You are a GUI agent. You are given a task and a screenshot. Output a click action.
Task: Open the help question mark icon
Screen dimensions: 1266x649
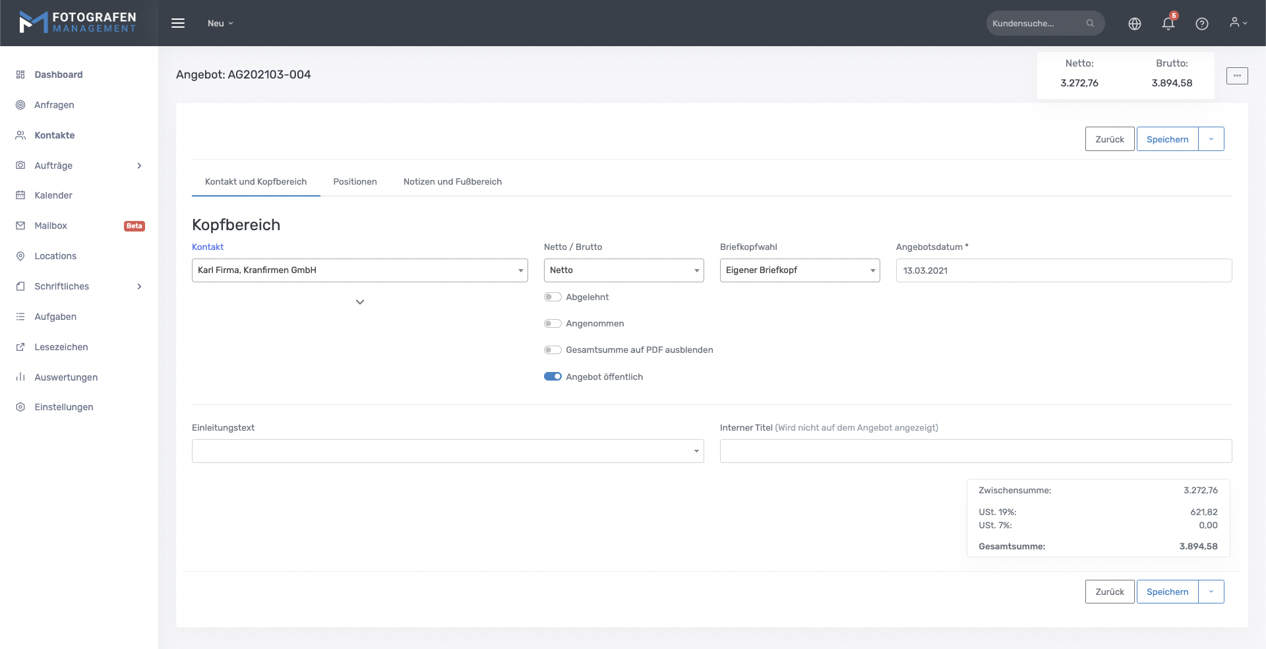coord(1201,24)
